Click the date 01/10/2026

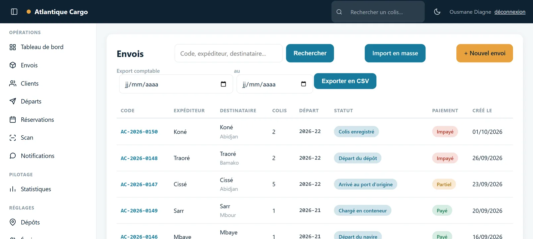(487, 132)
